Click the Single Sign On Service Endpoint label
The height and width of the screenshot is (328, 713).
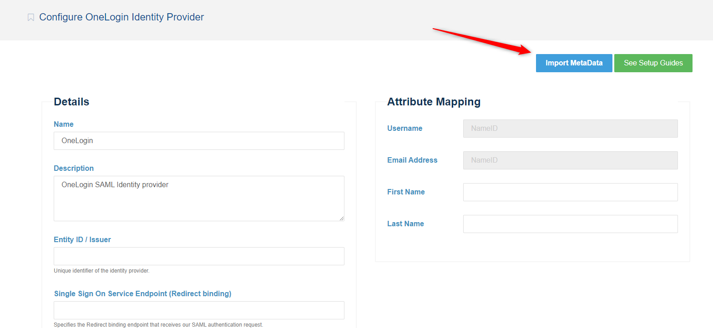[x=142, y=293]
